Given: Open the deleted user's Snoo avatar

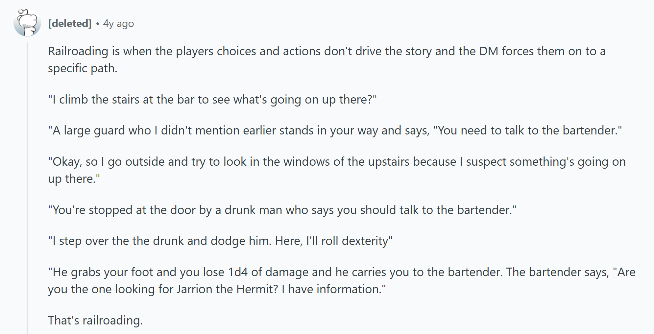Looking at the screenshot, I should (x=27, y=23).
